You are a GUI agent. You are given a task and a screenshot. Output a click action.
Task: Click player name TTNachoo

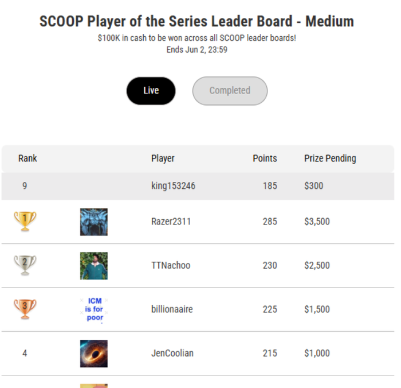[171, 265]
